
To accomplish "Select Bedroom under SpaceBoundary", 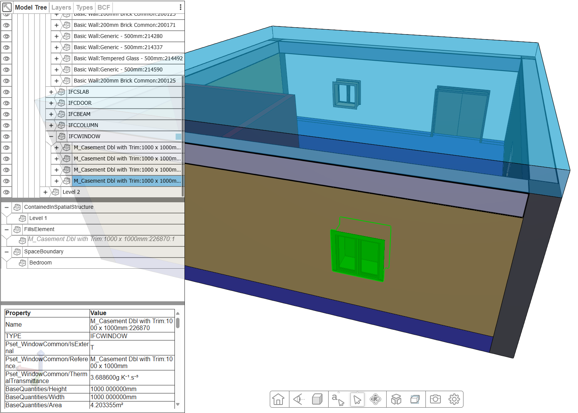I will click(40, 263).
